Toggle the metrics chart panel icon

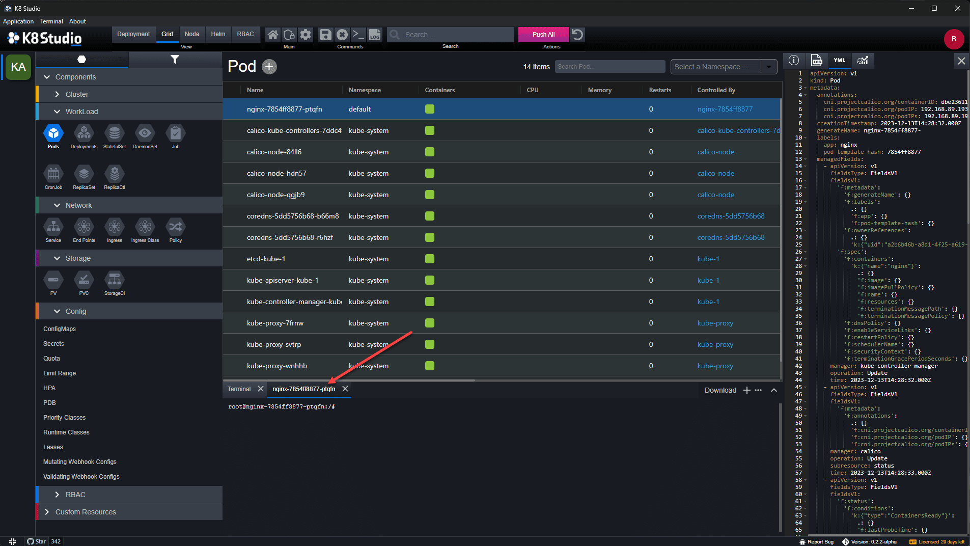(863, 60)
